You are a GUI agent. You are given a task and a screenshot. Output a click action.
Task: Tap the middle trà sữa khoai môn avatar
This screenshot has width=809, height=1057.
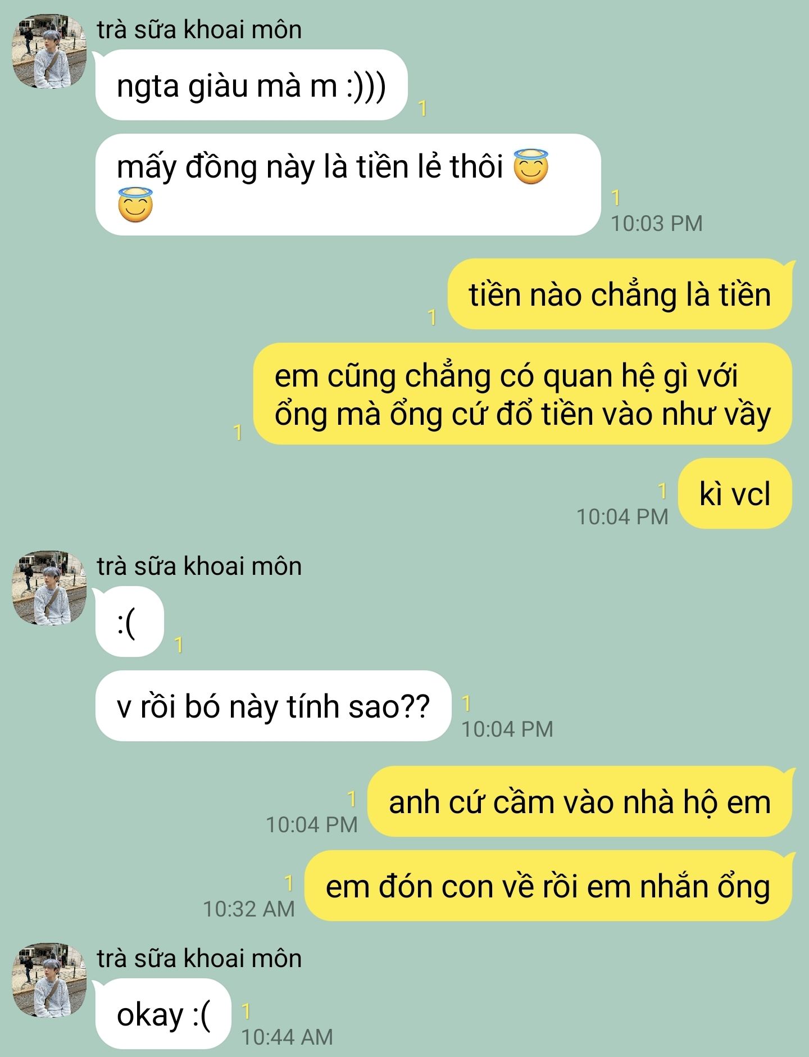[x=50, y=588]
